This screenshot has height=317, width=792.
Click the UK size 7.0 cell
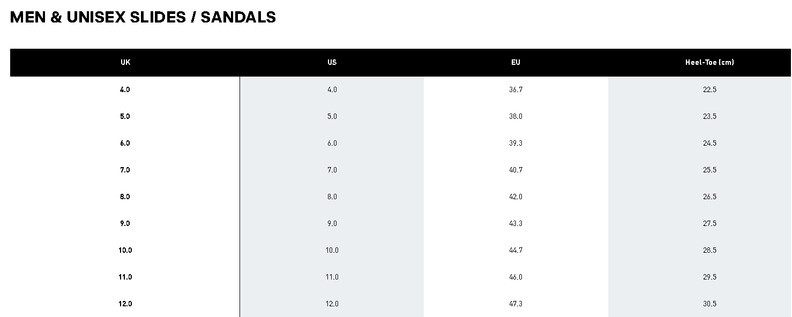point(125,170)
